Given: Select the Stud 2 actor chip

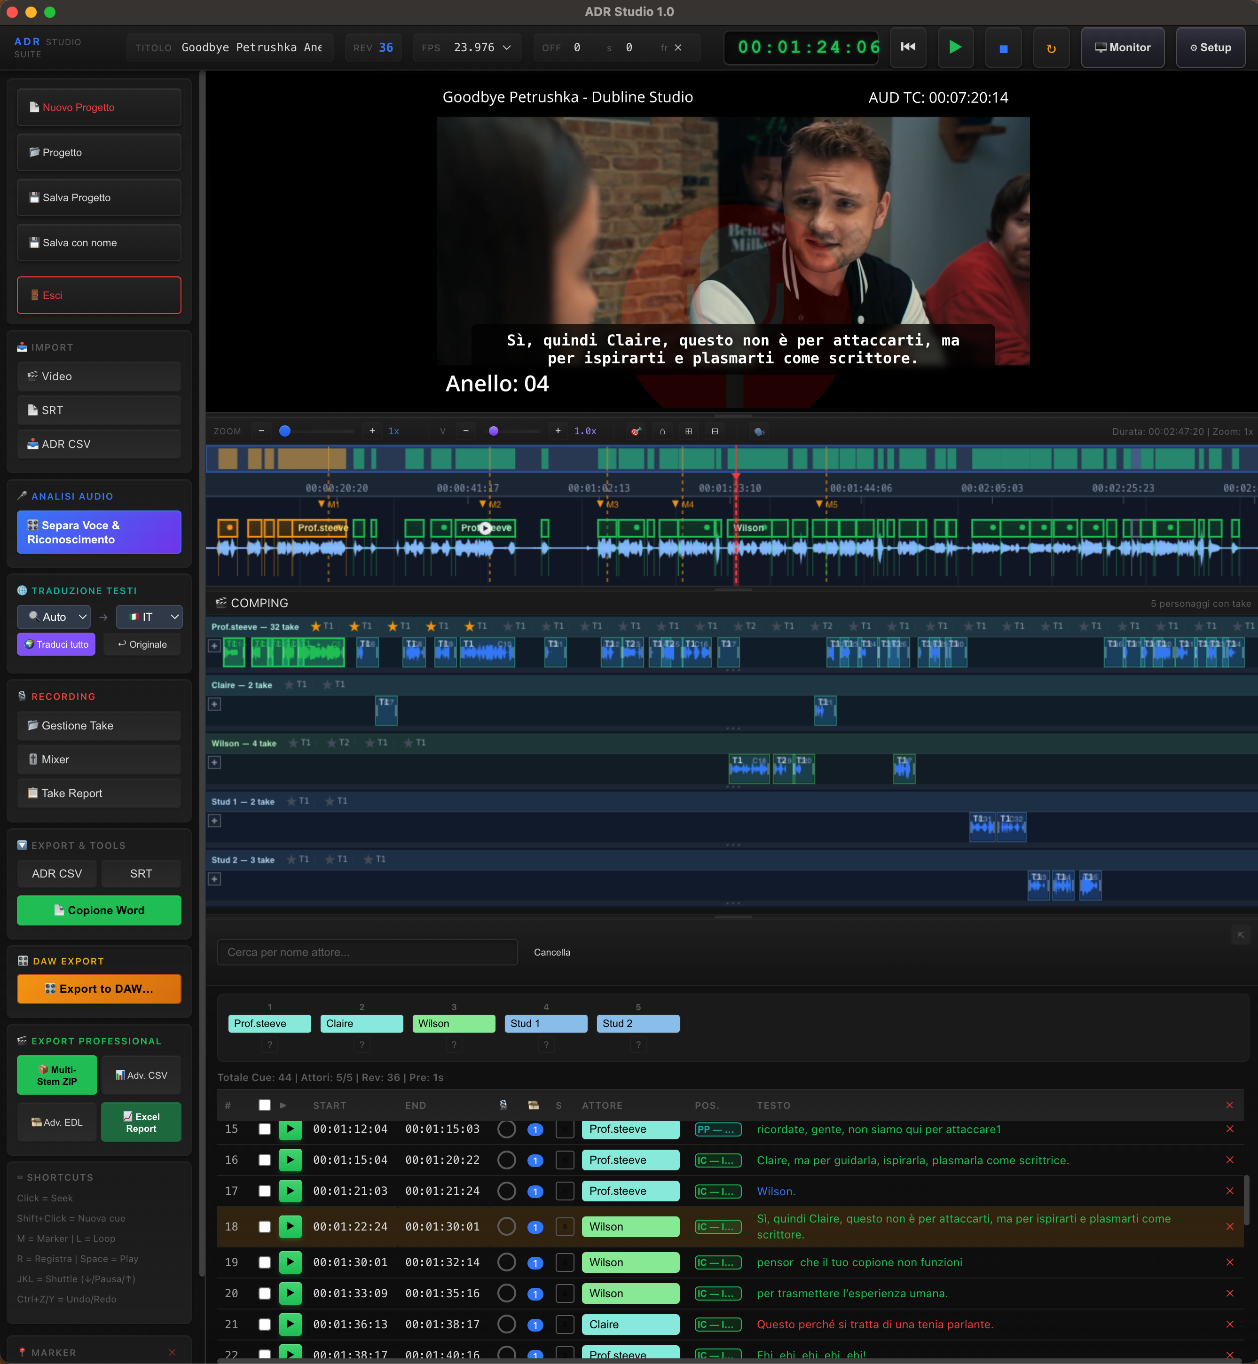Looking at the screenshot, I should (638, 1024).
